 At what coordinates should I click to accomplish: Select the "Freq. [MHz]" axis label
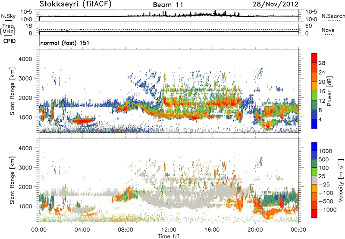pos(8,29)
